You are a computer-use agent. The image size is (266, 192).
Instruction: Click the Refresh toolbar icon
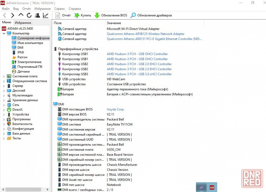click(x=29, y=15)
